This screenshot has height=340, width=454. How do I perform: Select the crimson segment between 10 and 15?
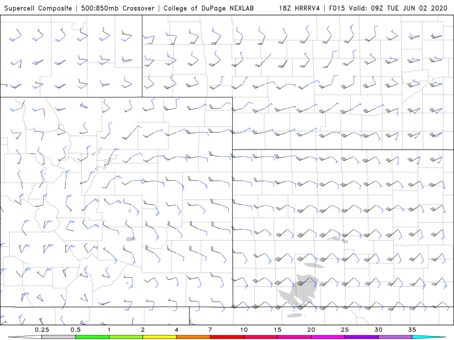pos(260,337)
